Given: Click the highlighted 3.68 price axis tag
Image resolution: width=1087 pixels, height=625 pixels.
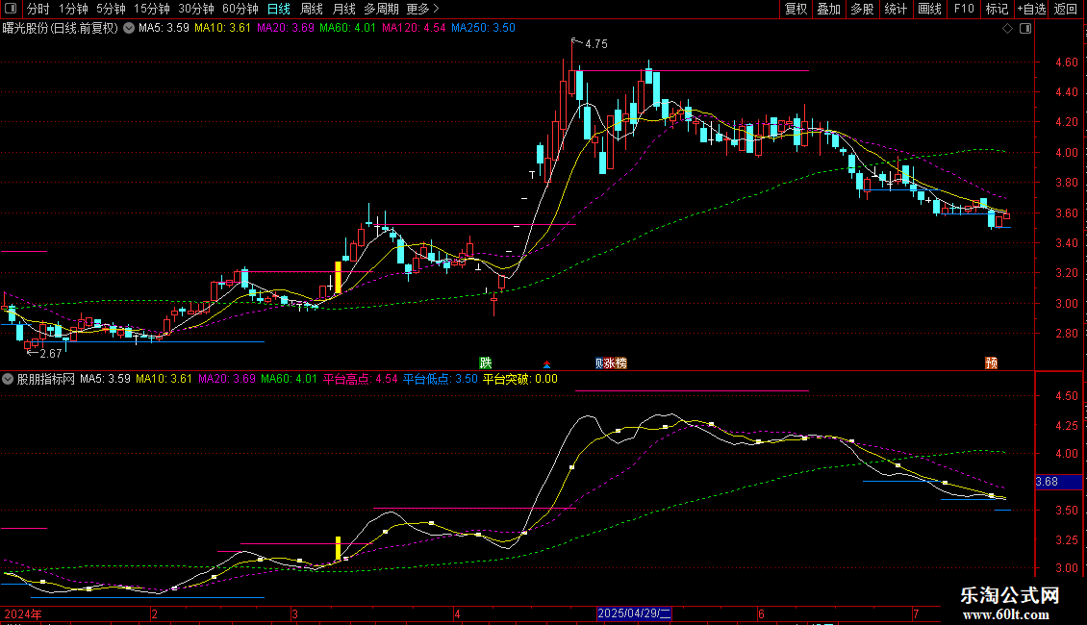Looking at the screenshot, I should click(1058, 482).
